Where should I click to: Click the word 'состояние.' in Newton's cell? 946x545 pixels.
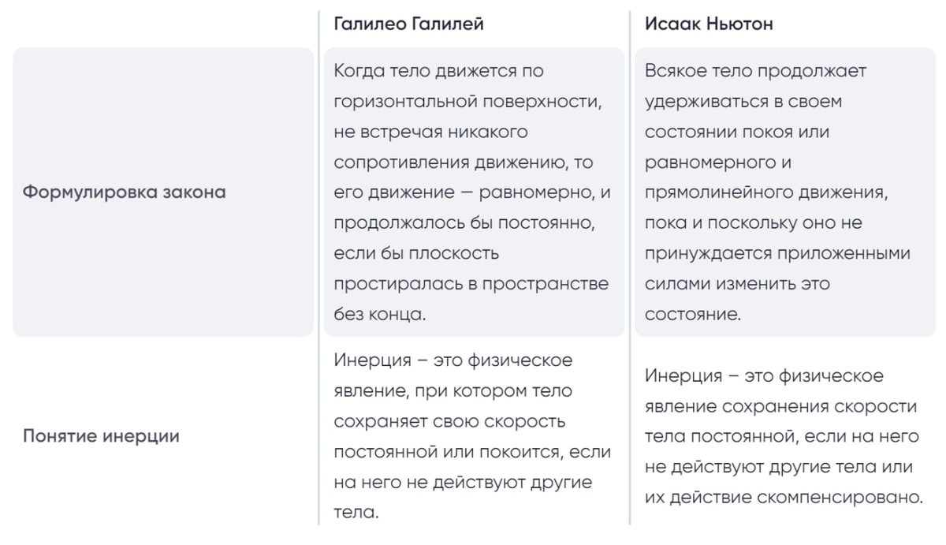pos(693,314)
